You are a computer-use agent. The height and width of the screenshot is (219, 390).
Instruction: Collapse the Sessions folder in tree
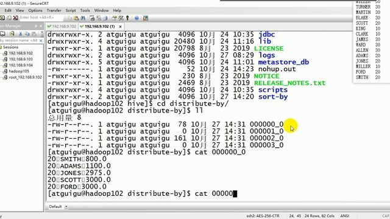(1, 47)
